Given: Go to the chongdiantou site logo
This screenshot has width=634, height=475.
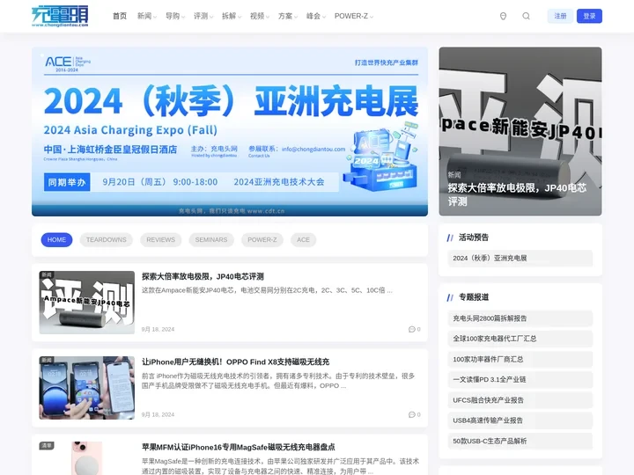Looking at the screenshot, I should (x=60, y=16).
